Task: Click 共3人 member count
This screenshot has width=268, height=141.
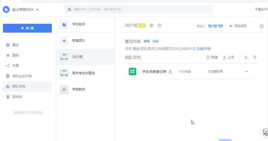Action: point(201,26)
